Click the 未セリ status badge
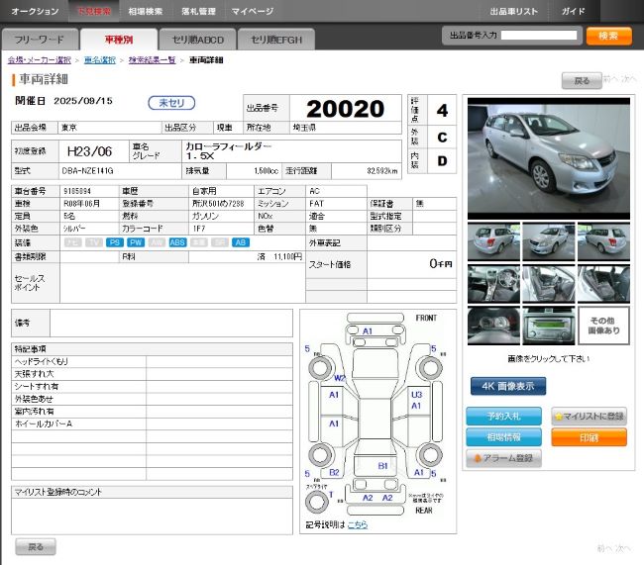 (x=171, y=103)
